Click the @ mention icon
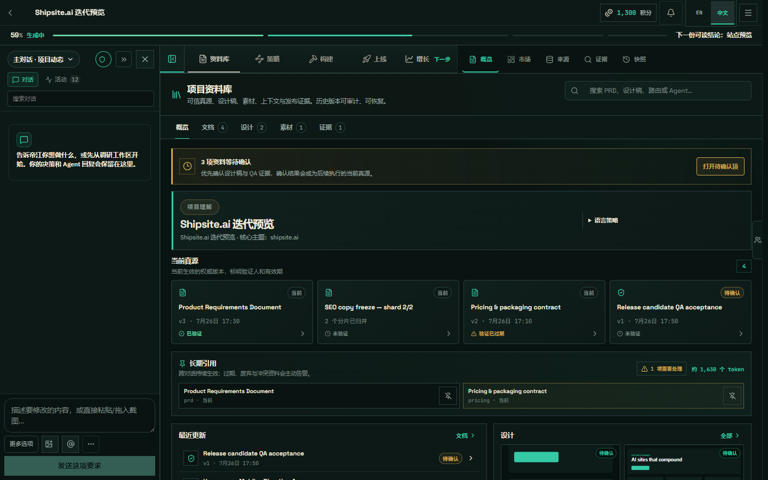The height and width of the screenshot is (480, 768). (70, 444)
